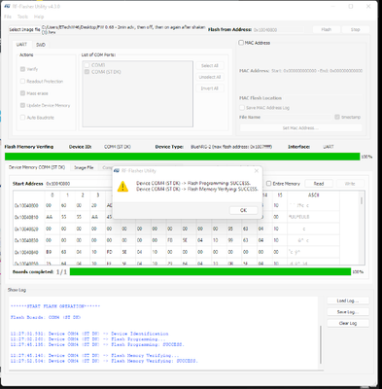Switch to the SWD tab
382x389 pixels.
41,45
